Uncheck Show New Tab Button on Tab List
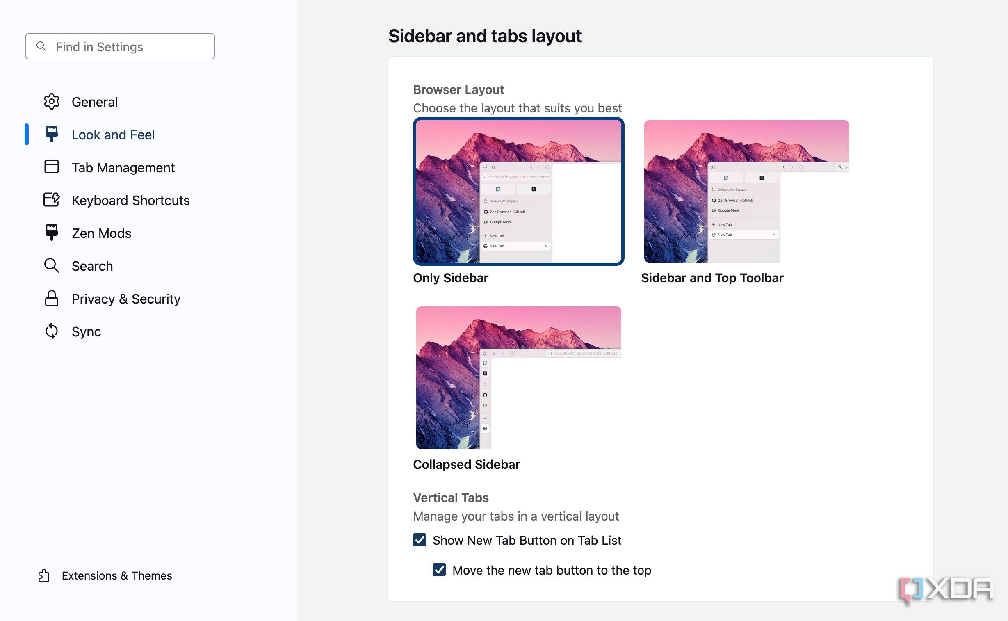 (419, 540)
